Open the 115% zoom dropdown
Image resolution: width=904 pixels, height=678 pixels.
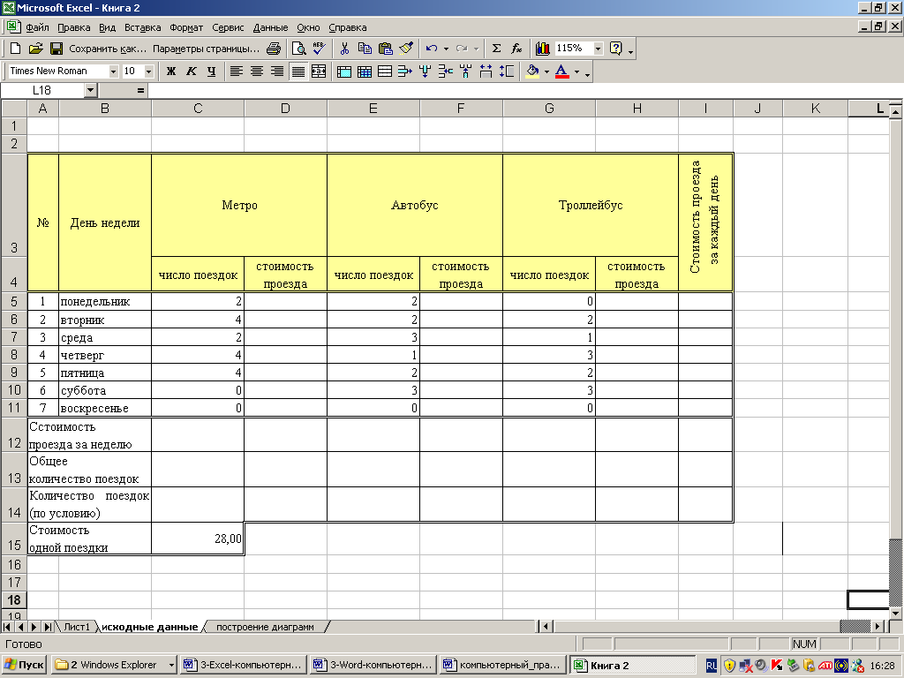[598, 49]
